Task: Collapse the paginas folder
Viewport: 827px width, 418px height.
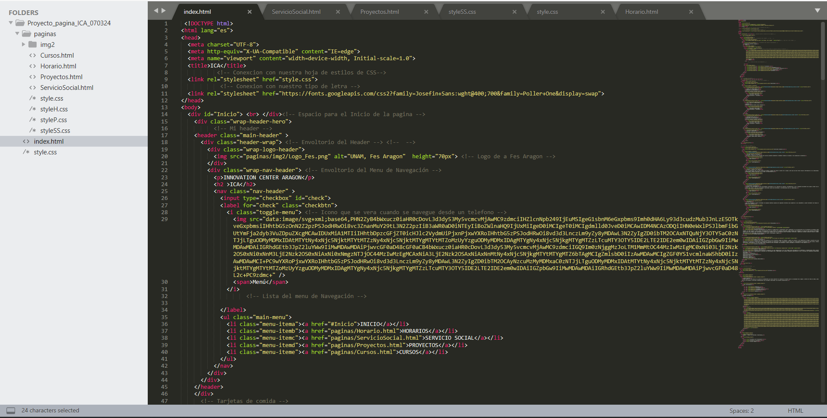Action: coord(17,34)
